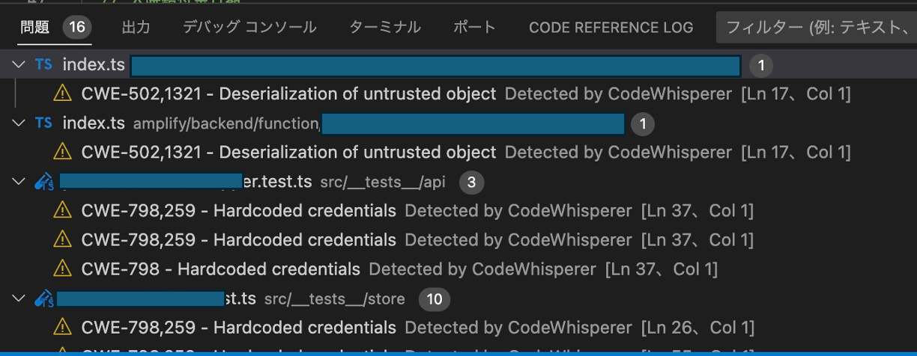Click the TS icon of first index.ts
Image resolution: width=917 pixels, height=356 pixels.
(44, 65)
